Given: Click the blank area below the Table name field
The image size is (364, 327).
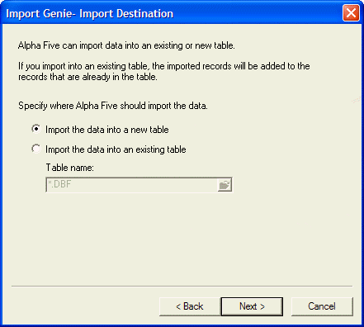Looking at the screenshot, I should click(x=182, y=237).
